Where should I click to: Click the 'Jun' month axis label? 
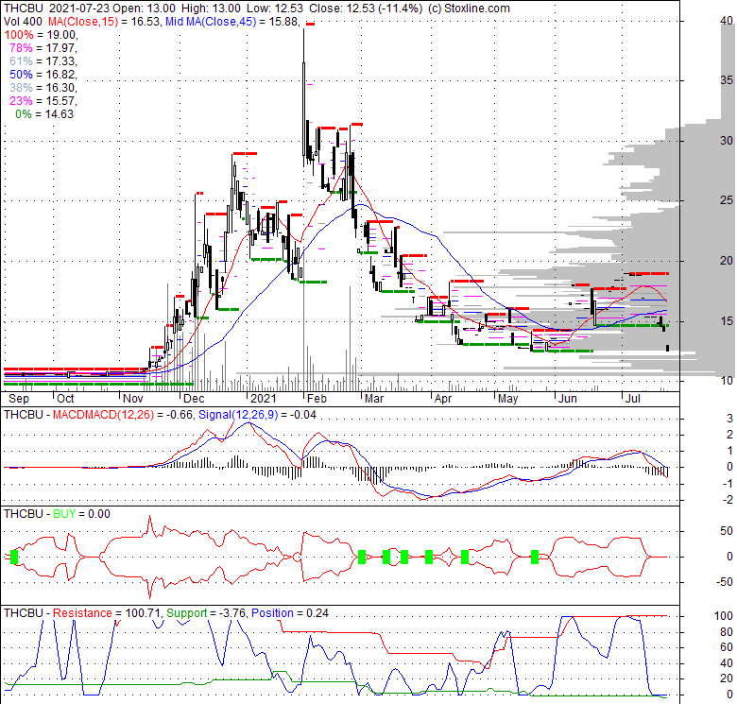(567, 399)
